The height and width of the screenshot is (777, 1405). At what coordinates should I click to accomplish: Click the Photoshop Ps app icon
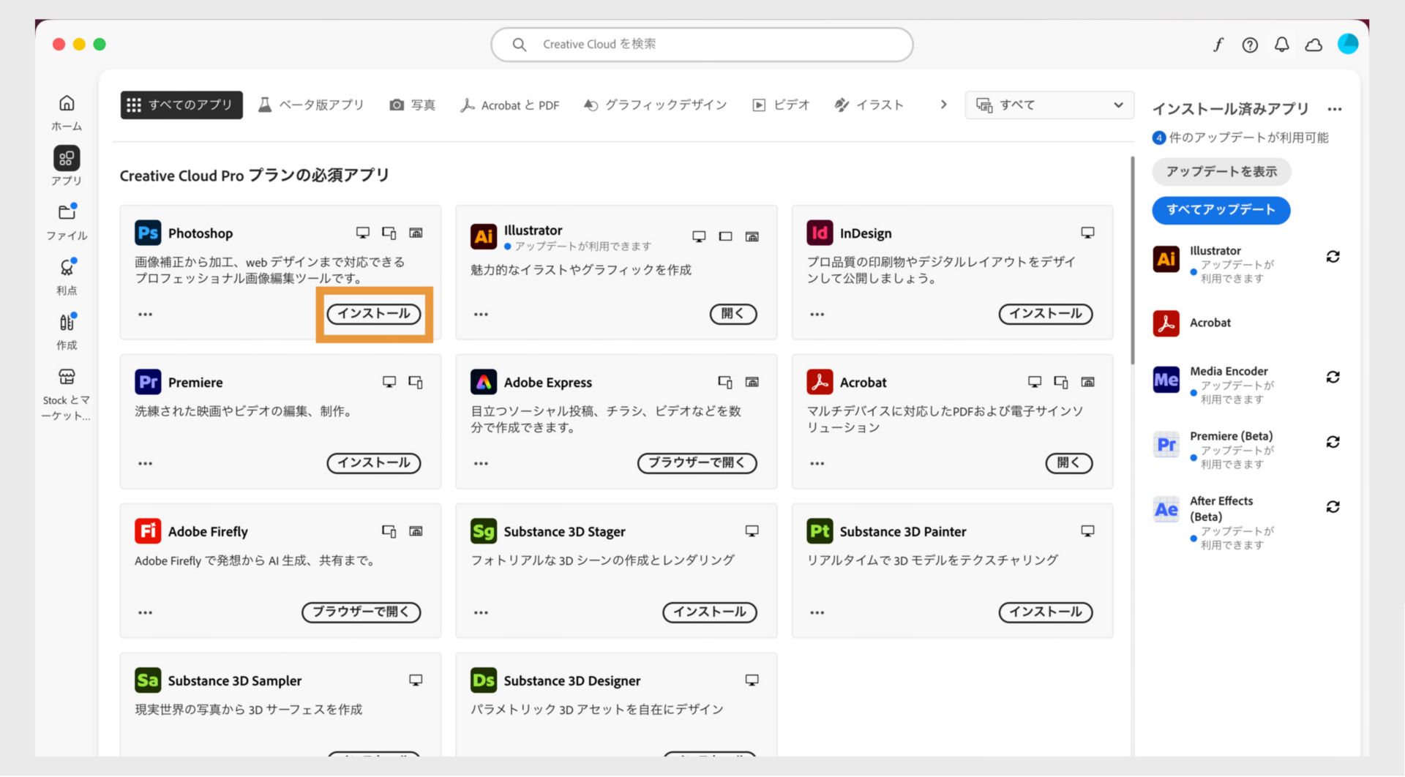[x=148, y=233]
